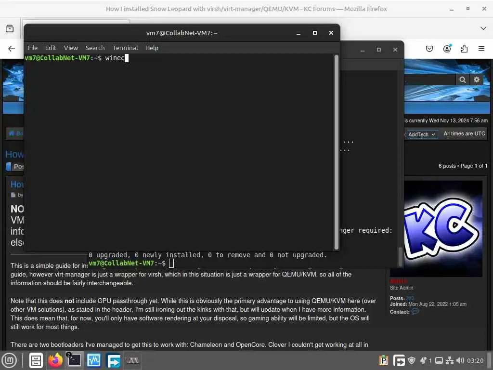Click the 'Site Admin' rank text
This screenshot has width=493, height=370.
pyautogui.click(x=402, y=288)
